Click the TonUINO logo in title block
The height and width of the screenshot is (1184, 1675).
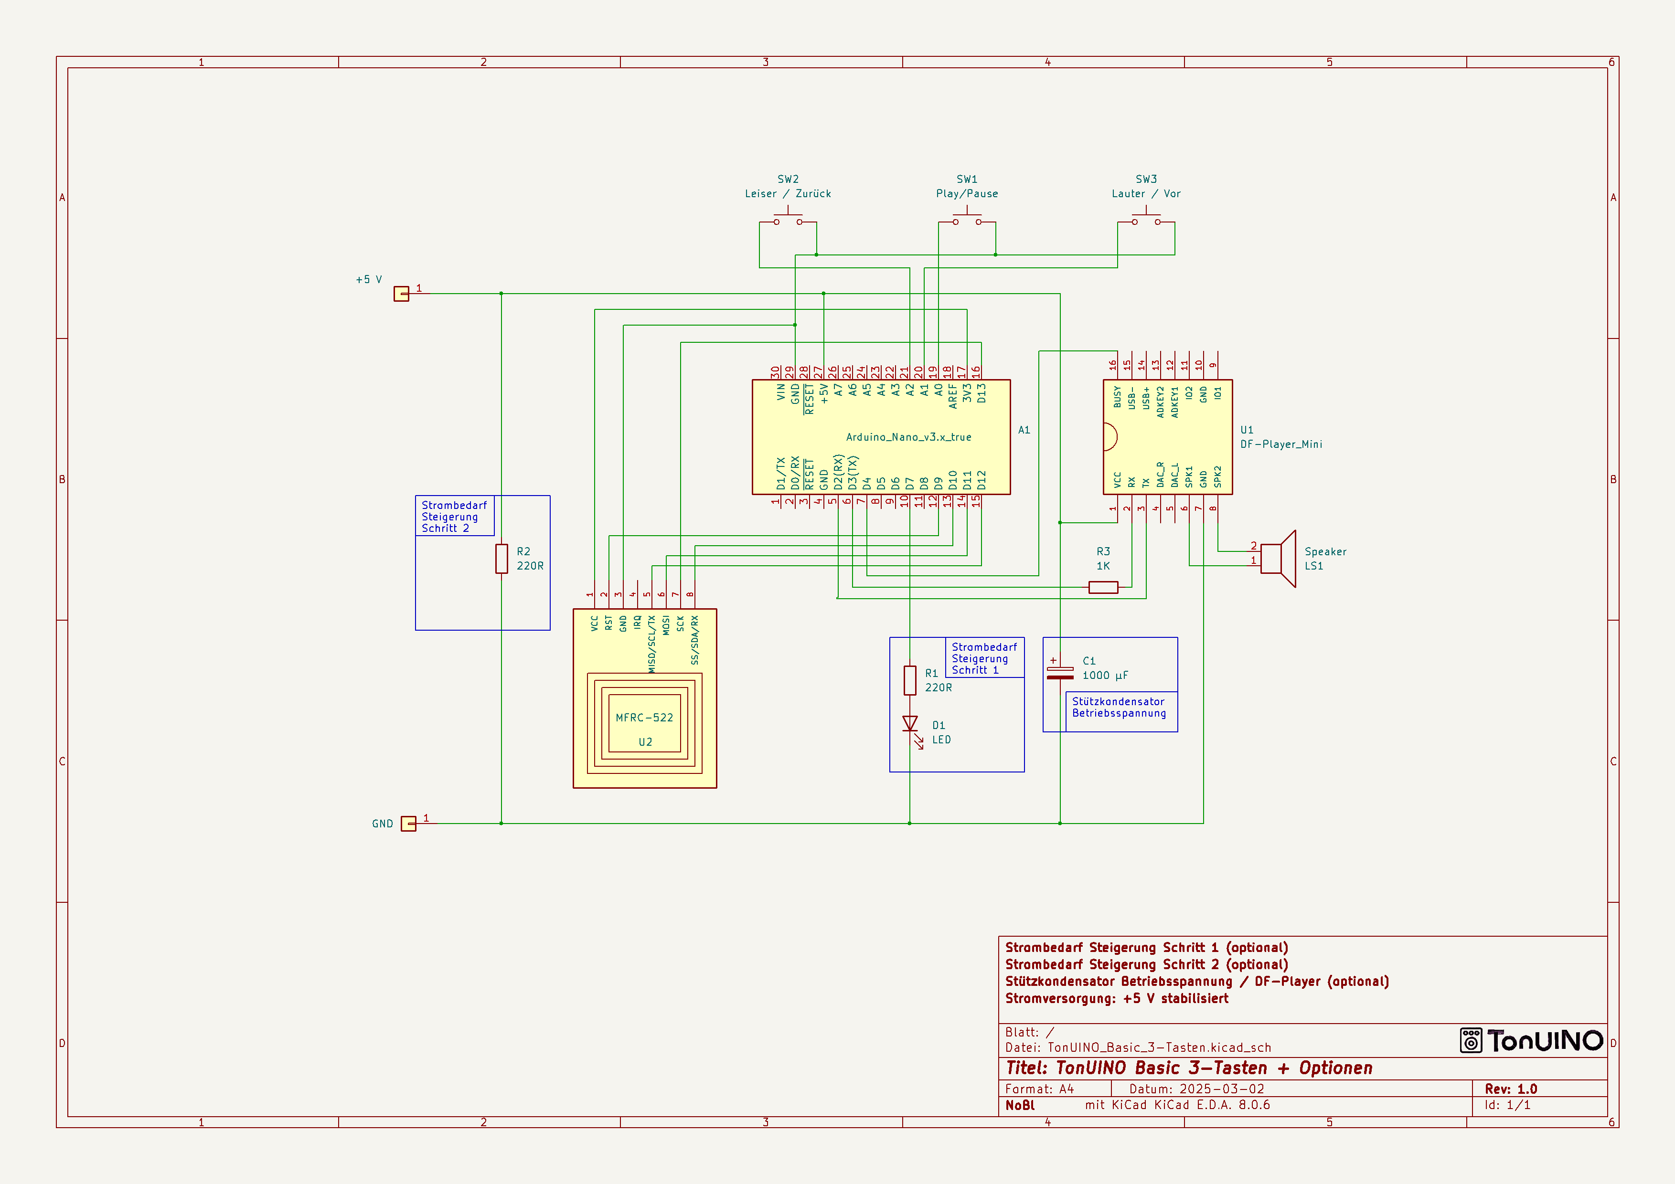1531,1040
